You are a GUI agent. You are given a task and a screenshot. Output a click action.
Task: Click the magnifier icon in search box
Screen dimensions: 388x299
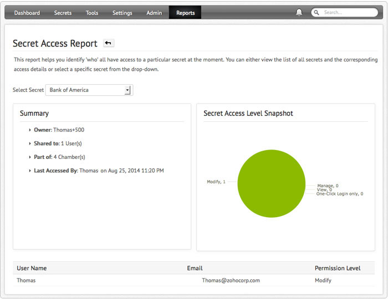point(316,12)
